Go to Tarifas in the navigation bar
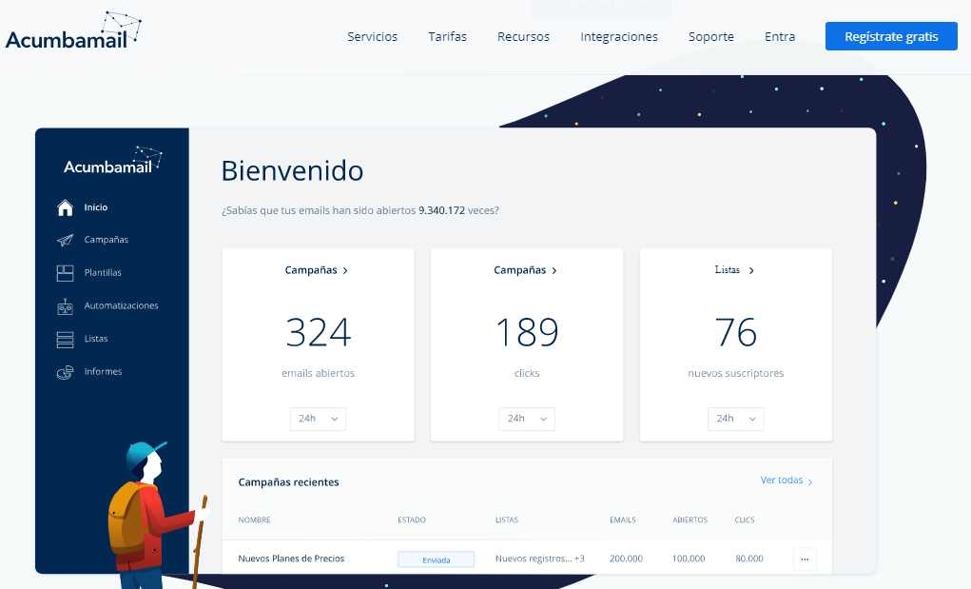The image size is (971, 589). (447, 37)
